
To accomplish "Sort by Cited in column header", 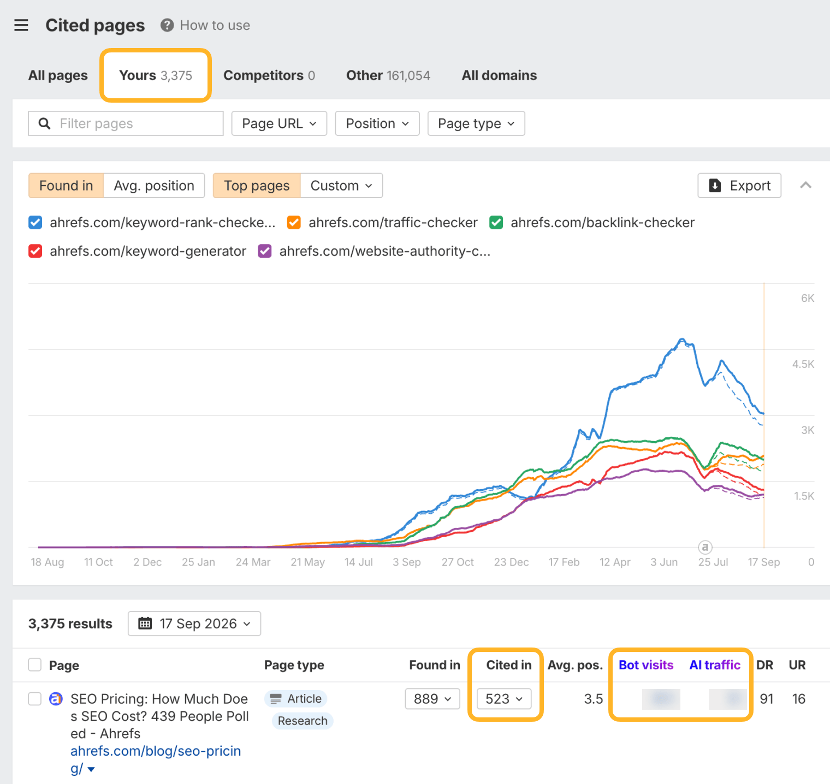I will coord(509,664).
